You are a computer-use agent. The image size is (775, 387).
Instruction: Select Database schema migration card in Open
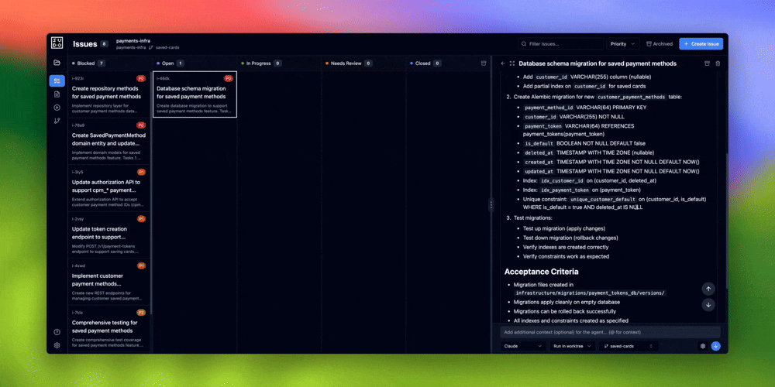(x=195, y=94)
